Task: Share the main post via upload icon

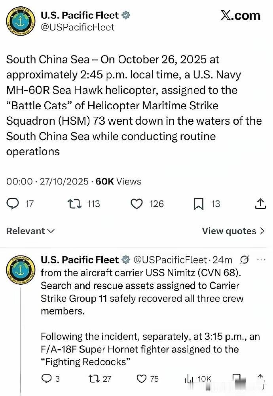Action: 260,204
